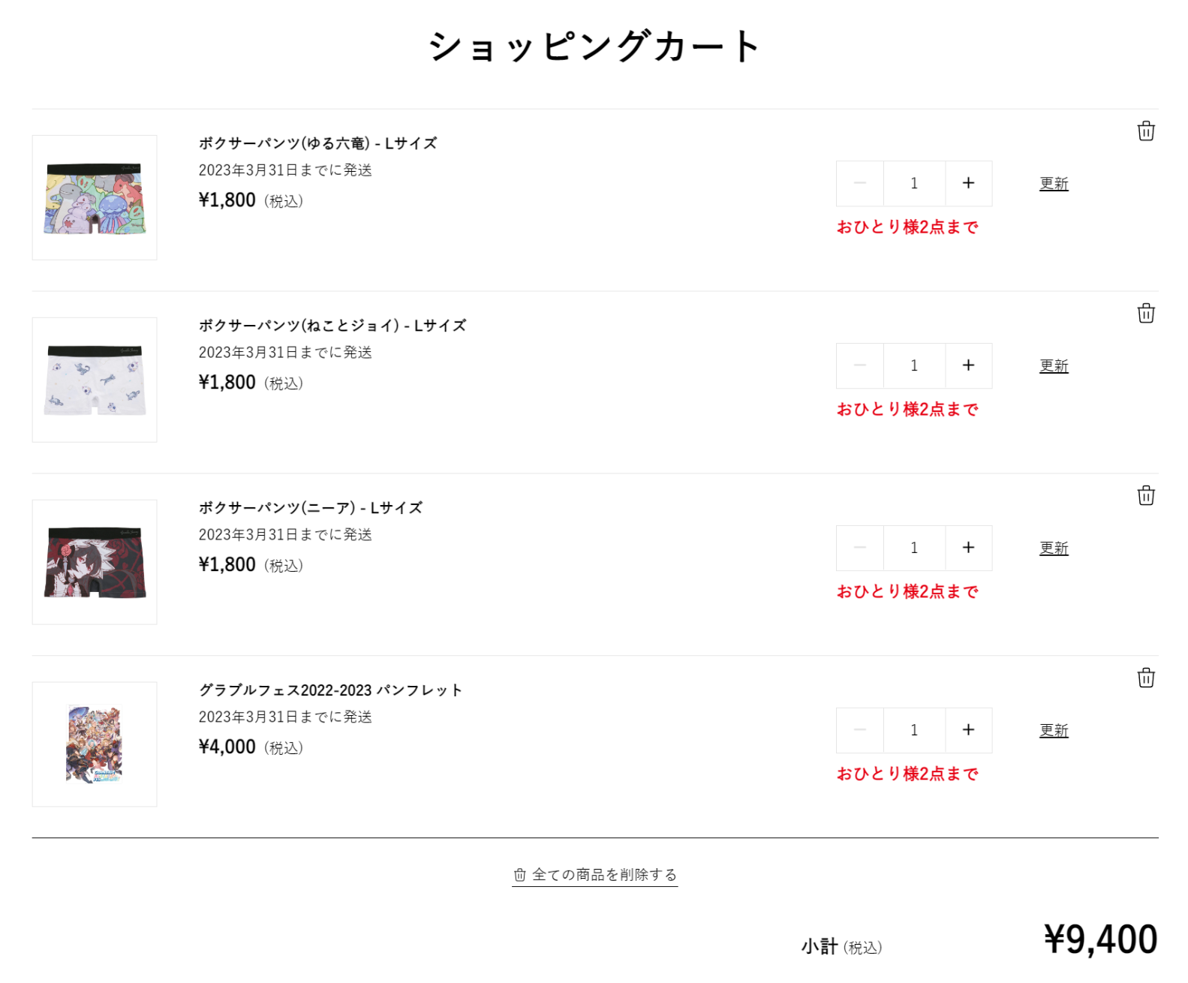
Task: Focus quantity field for ニーア boxer pants
Action: 914,548
